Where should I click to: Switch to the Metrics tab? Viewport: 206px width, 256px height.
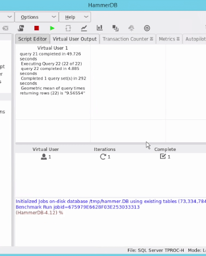(169, 39)
